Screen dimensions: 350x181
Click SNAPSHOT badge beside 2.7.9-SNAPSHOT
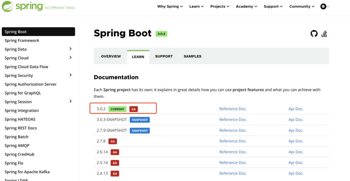pos(140,130)
